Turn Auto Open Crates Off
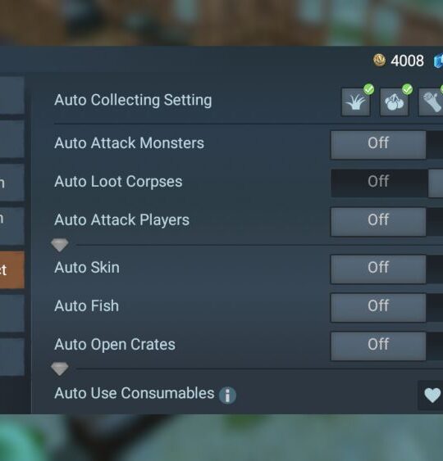Image resolution: width=443 pixels, height=461 pixels. click(x=378, y=346)
